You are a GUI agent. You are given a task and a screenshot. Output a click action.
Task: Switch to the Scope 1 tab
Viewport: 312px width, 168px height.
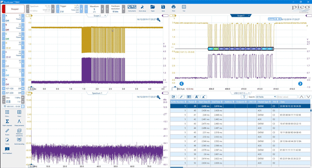pyautogui.click(x=241, y=16)
